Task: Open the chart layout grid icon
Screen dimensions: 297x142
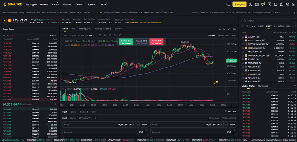Action: tap(235, 29)
